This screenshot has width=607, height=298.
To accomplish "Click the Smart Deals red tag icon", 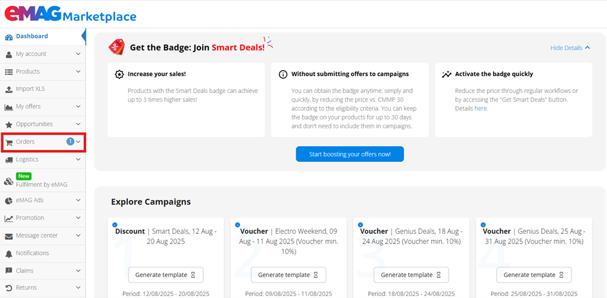I will 116,47.
